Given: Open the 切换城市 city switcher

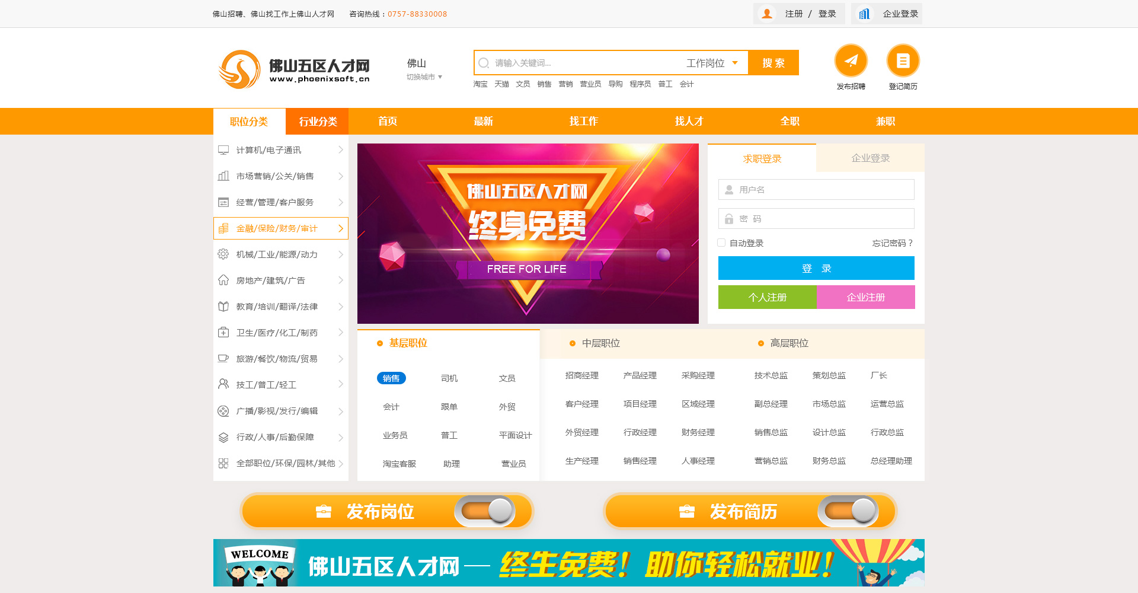Looking at the screenshot, I should tap(424, 77).
